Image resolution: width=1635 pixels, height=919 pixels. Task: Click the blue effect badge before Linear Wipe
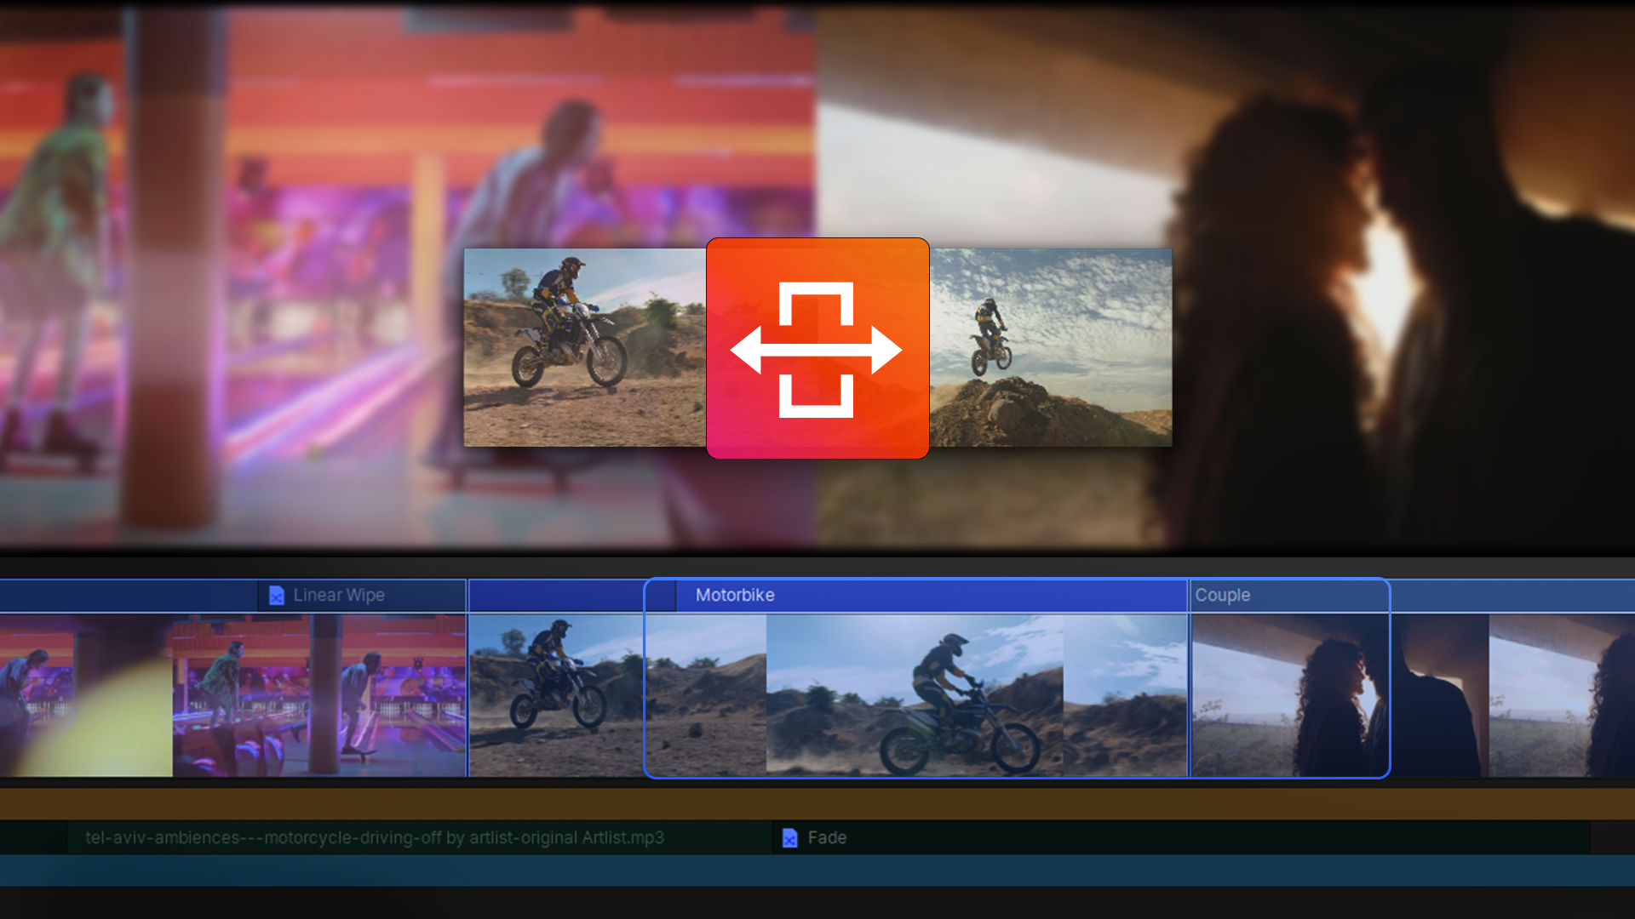coord(277,595)
